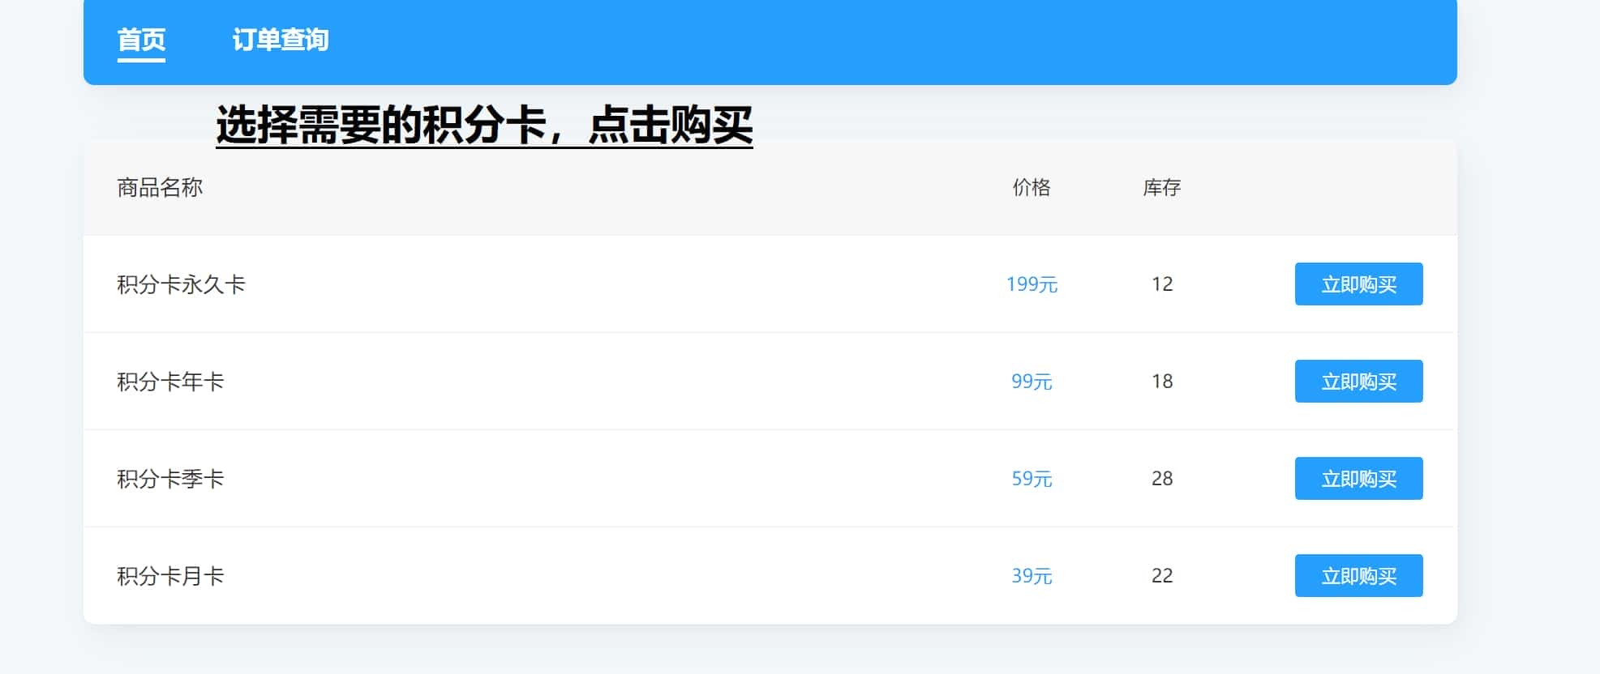1600x674 pixels.
Task: Click the 积分卡季卡 product name
Action: pyautogui.click(x=170, y=479)
